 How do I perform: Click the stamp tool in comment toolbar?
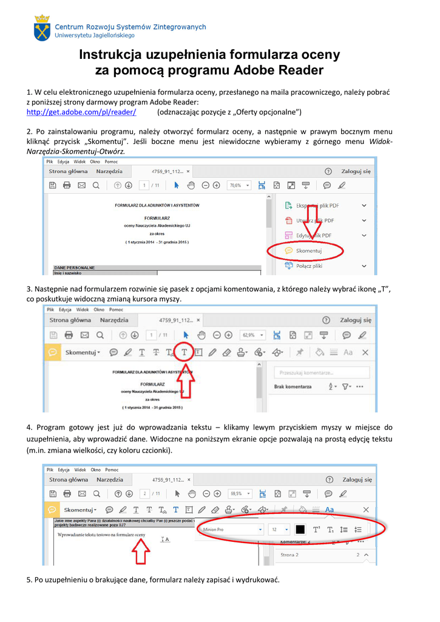[241, 352]
